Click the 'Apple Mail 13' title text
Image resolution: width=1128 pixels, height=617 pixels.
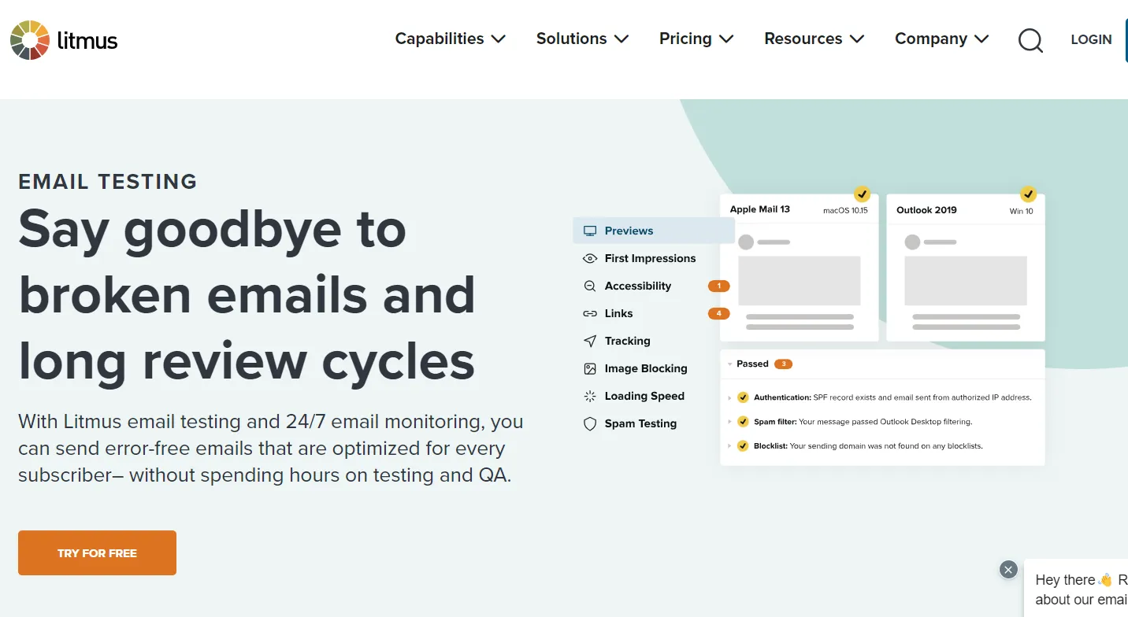[759, 209]
